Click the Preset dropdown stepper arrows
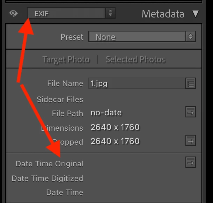The width and height of the screenshot is (213, 203). point(191,37)
